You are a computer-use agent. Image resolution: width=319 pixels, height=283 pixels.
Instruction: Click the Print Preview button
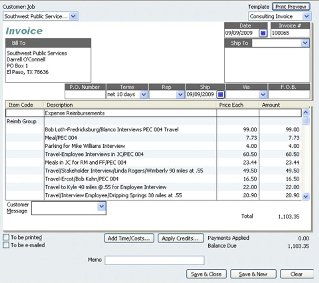tap(291, 7)
